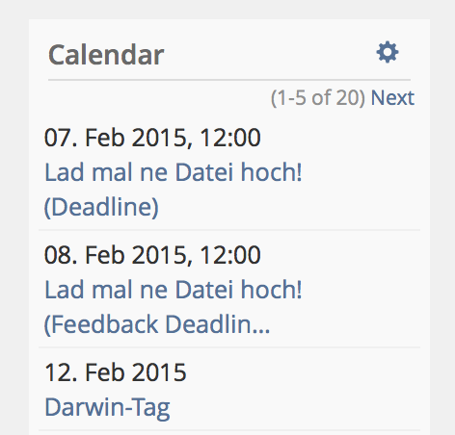
Task: Click the 12:00 time of the 08. Feb entry
Action: (x=229, y=255)
